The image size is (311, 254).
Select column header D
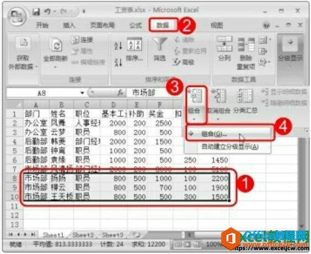point(114,105)
